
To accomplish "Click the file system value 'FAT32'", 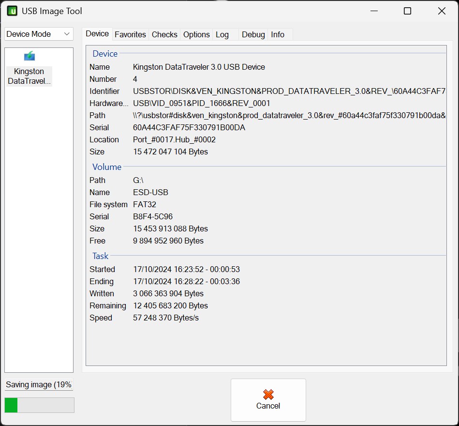I will (145, 204).
